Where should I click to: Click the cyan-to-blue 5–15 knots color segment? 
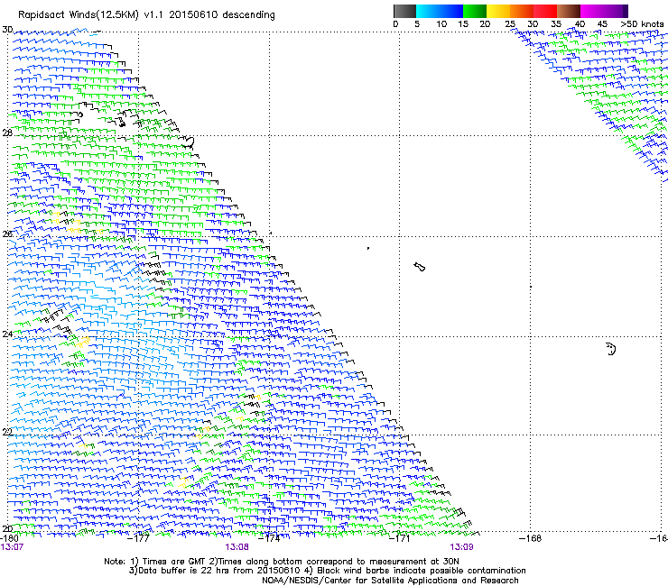click(x=440, y=11)
